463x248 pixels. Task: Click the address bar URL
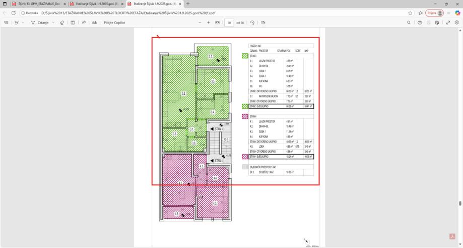coord(128,13)
